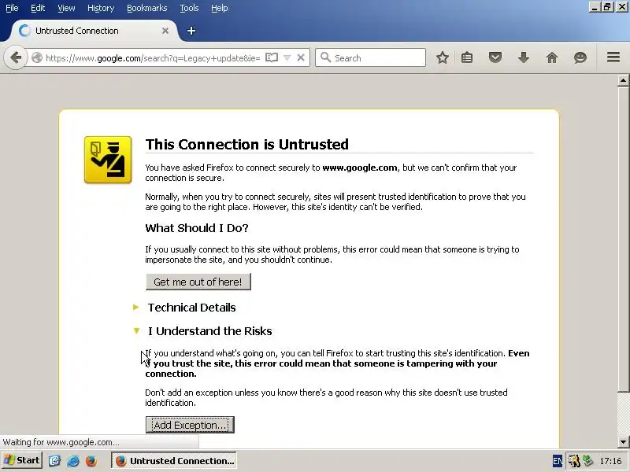Click the EN language indicator
Screen dimensions: 630x472
pyautogui.click(x=558, y=461)
